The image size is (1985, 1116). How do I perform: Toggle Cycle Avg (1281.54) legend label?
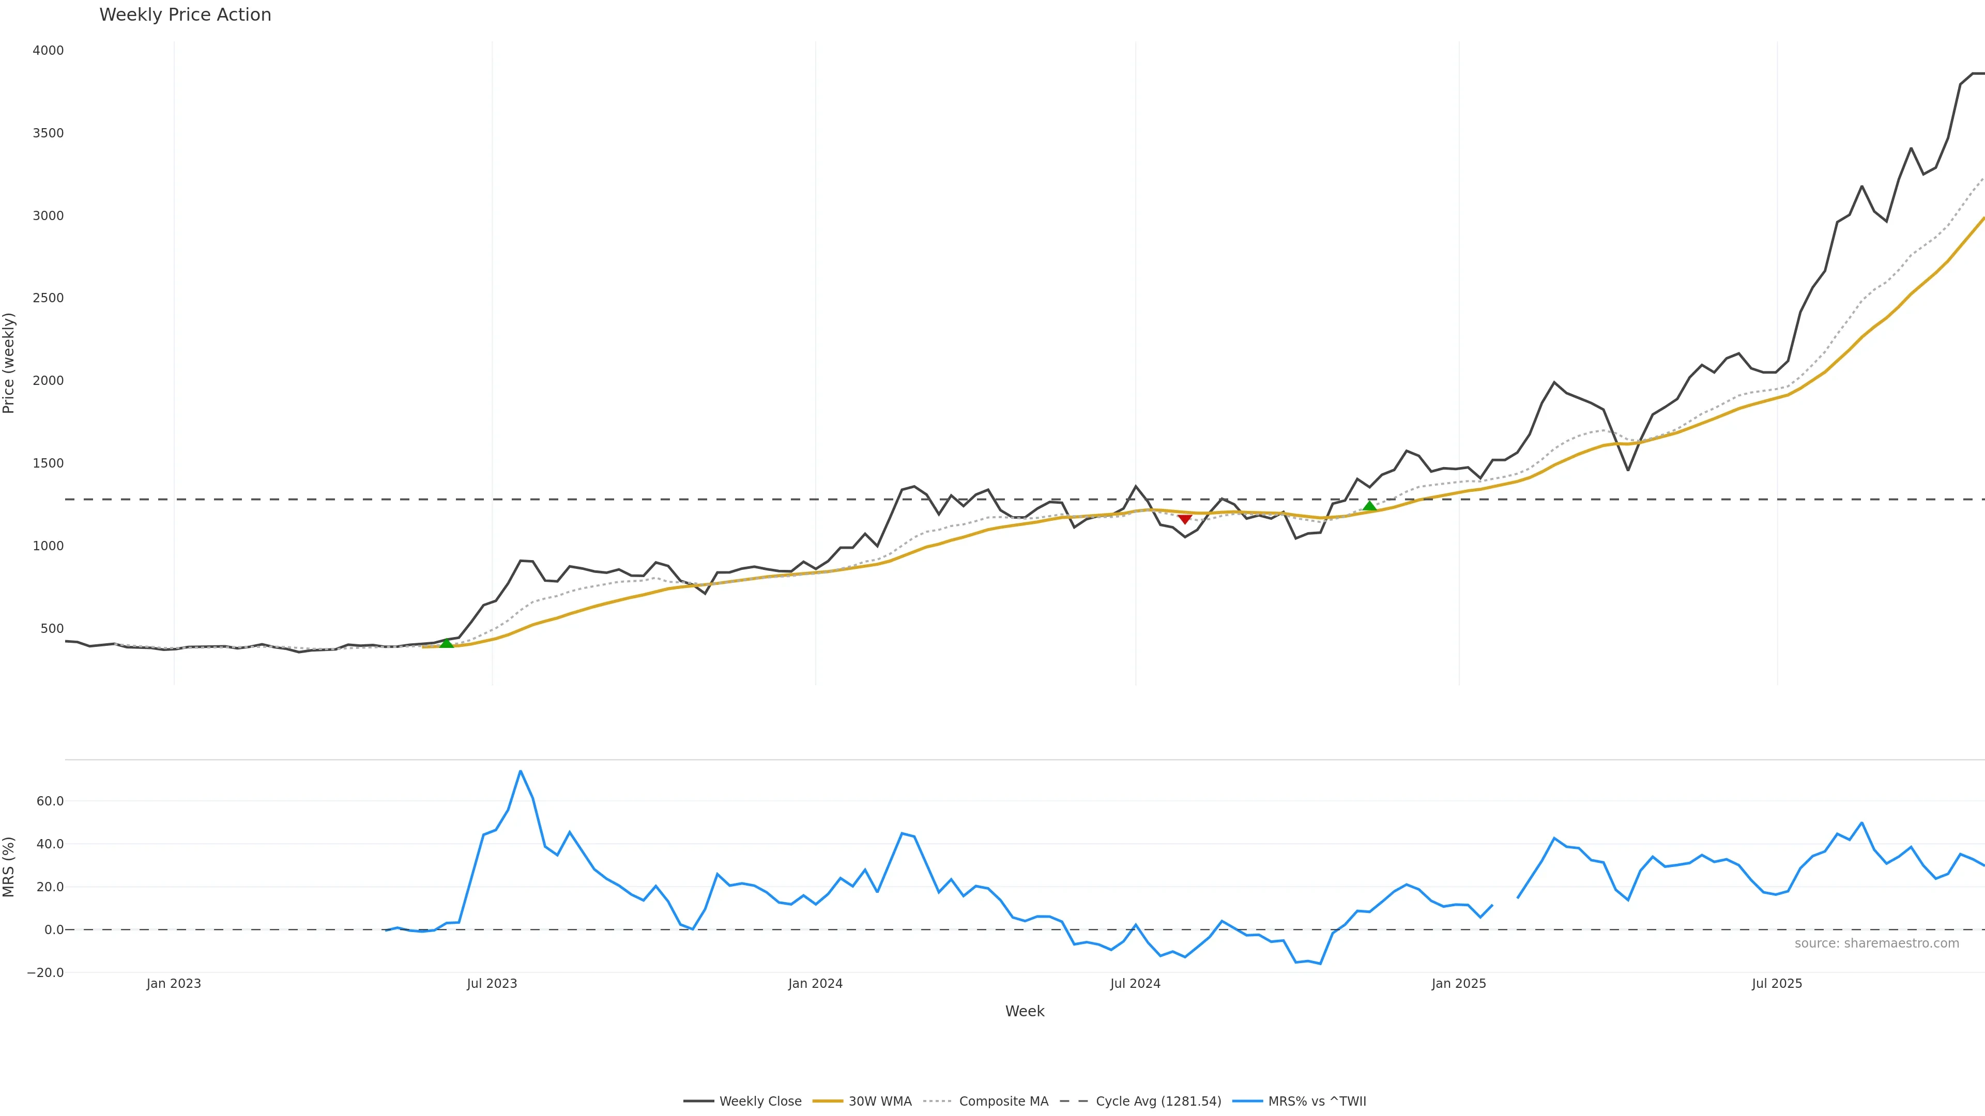pyautogui.click(x=1158, y=1102)
